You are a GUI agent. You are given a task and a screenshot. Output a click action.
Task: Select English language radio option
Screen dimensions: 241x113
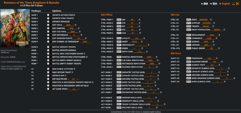pos(220,4)
